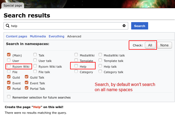Enable Remember selection for future searches
The height and width of the screenshot is (119, 175).
(x=9, y=97)
